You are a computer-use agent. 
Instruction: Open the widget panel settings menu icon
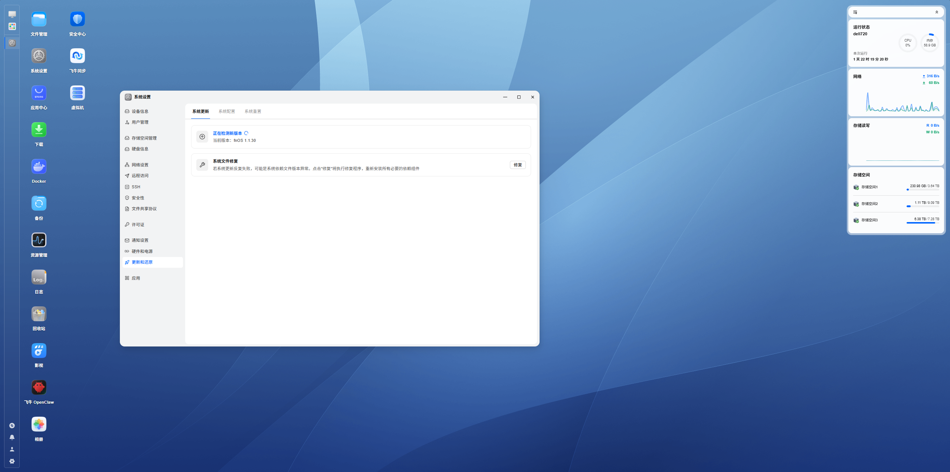click(855, 12)
